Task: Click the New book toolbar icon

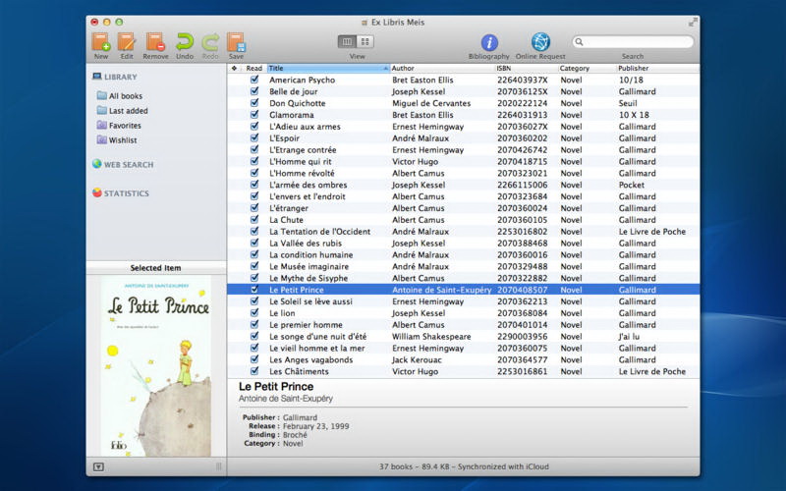Action: (101, 41)
